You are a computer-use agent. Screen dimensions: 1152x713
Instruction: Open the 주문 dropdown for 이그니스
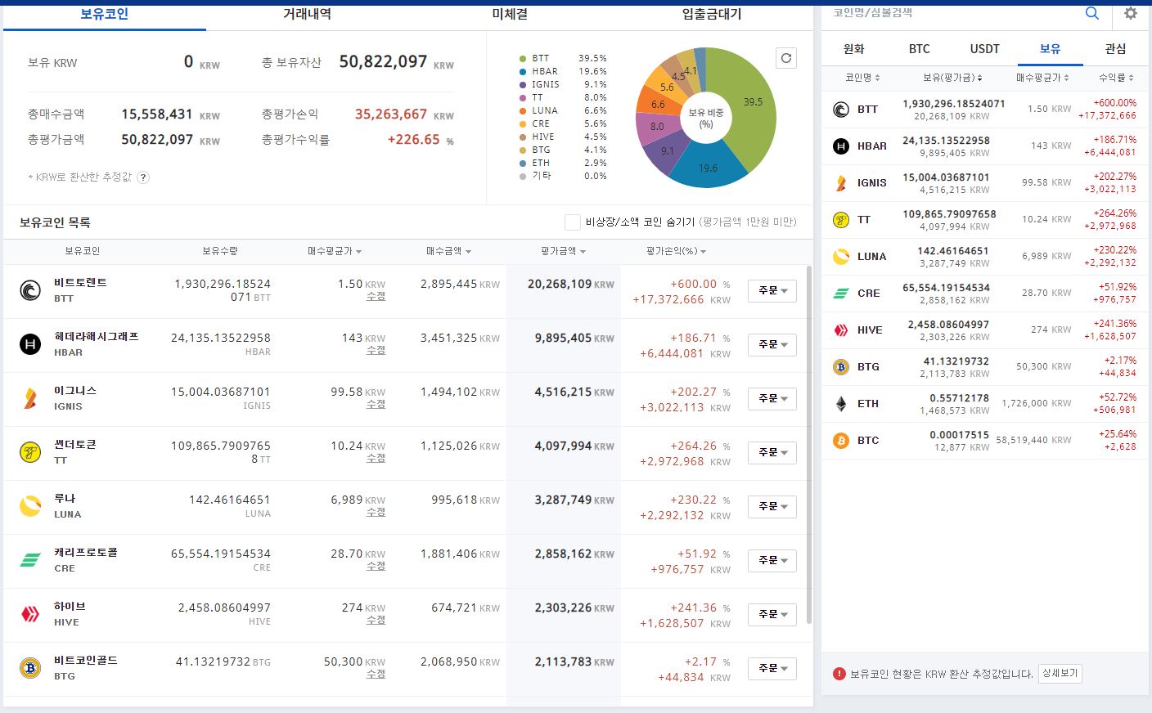[x=772, y=399]
